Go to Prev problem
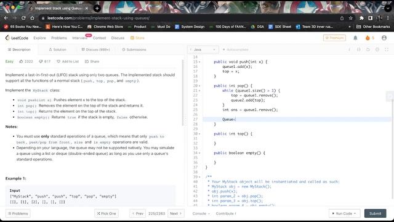This screenshot has width=394, height=222. pyautogui.click(x=137, y=213)
